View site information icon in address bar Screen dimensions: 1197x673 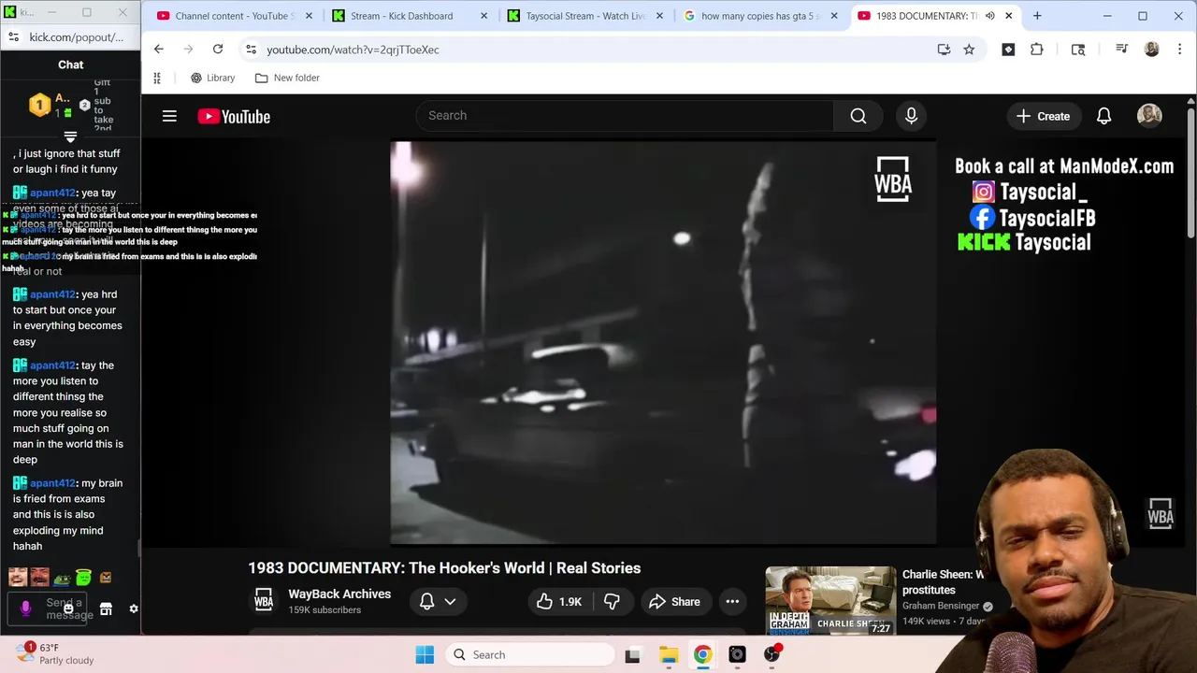(251, 49)
